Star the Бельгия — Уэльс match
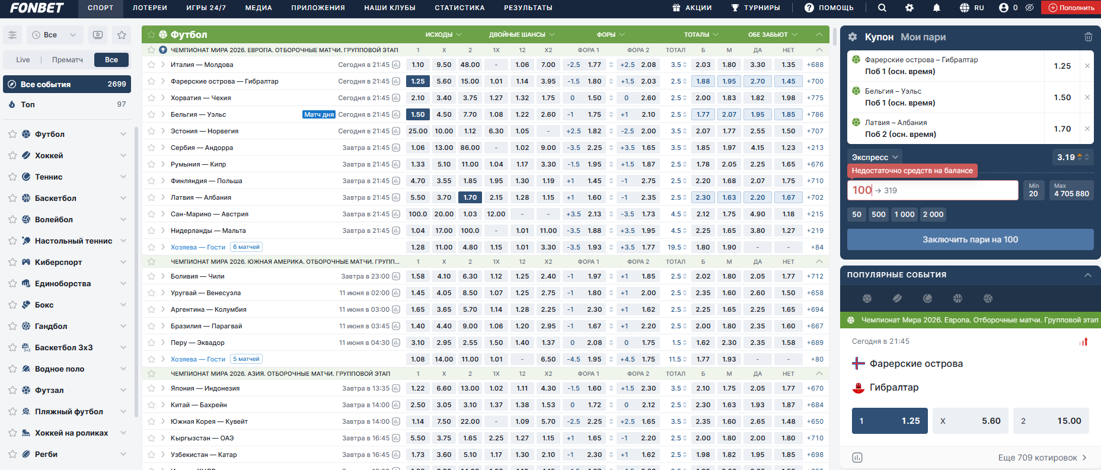Screen dimensions: 1101x470 point(151,114)
